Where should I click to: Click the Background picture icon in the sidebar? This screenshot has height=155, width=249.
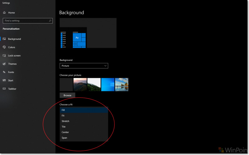4,39
